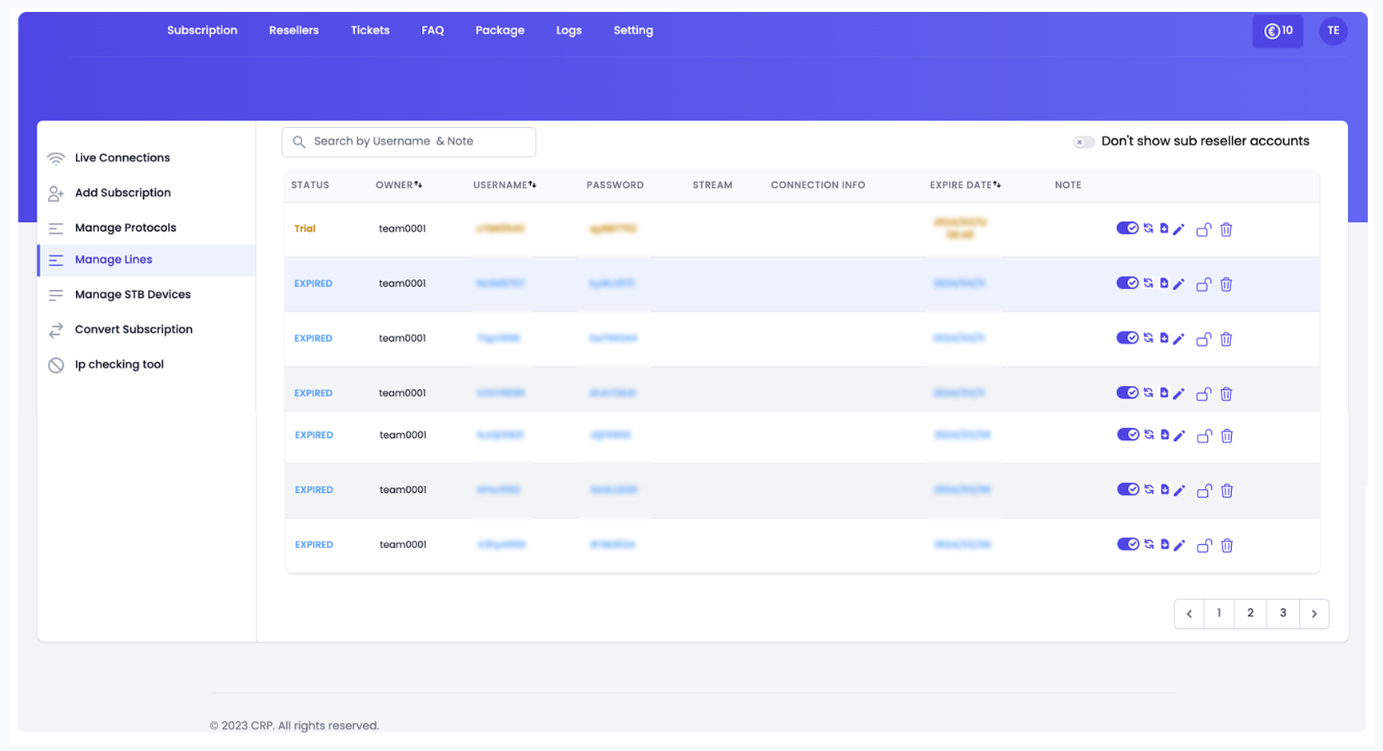Screen dimensions: 1383x751
Task: Open the Setting top menu
Action: pyautogui.click(x=633, y=30)
